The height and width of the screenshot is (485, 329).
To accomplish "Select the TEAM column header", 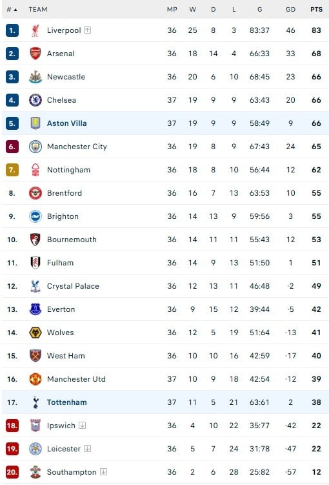I will click(x=38, y=9).
